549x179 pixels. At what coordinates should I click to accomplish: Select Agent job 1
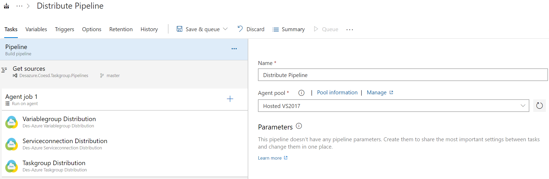coord(125,100)
